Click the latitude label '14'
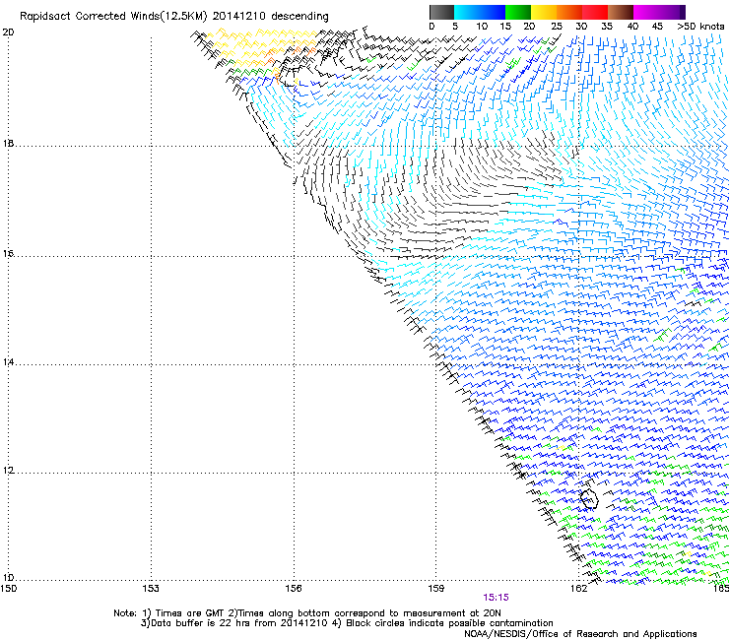This screenshot has height=640, width=729. [9, 361]
